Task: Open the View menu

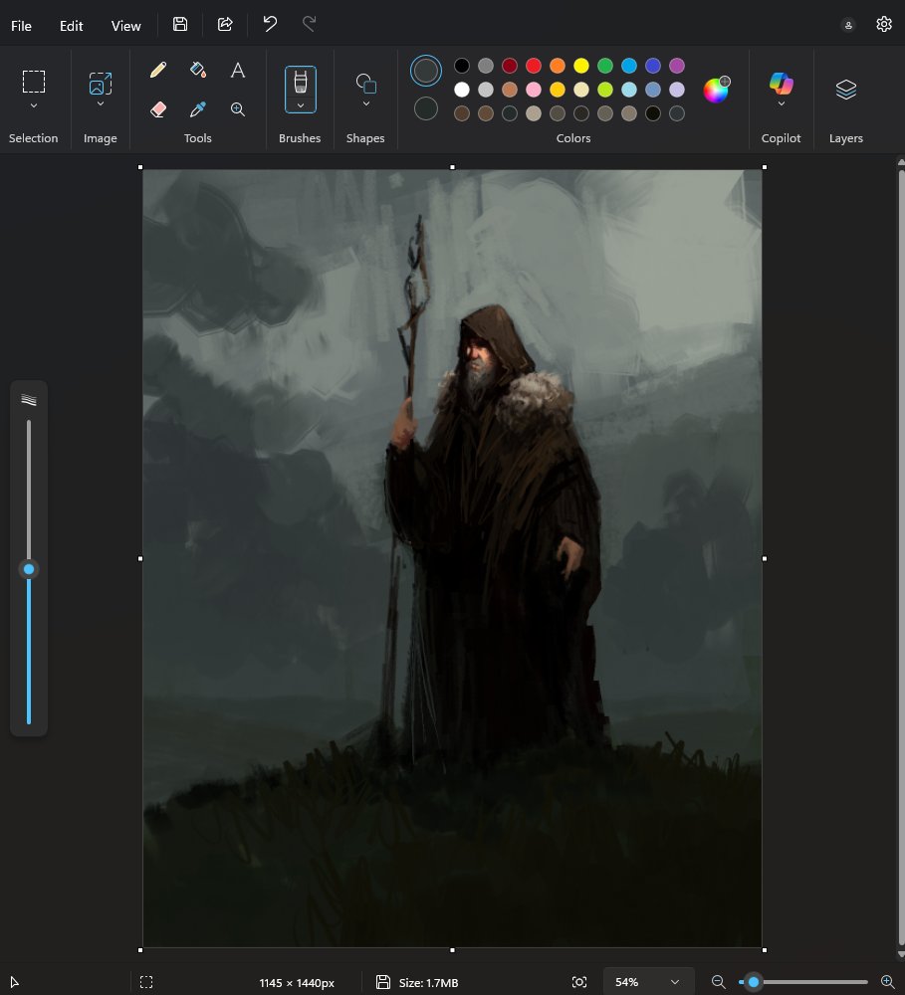Action: (125, 26)
